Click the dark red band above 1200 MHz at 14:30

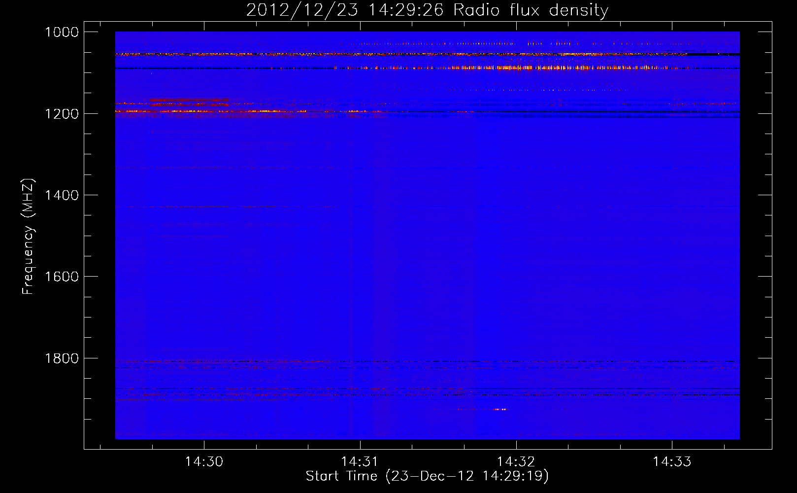coord(189,100)
